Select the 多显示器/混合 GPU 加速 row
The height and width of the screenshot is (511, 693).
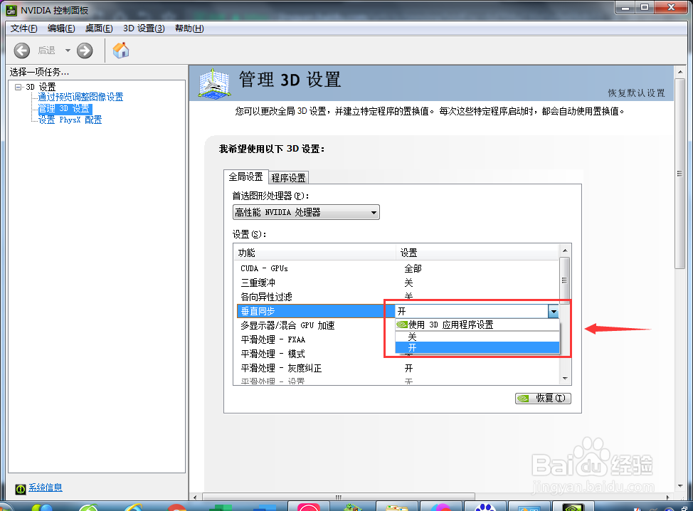[x=316, y=325]
